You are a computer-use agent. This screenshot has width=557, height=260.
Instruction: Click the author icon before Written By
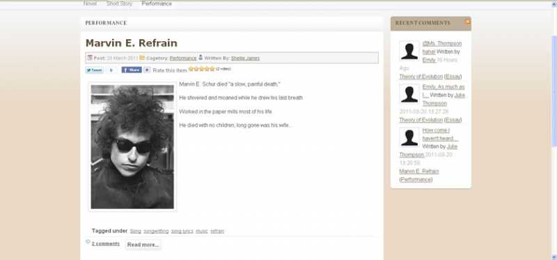click(201, 57)
